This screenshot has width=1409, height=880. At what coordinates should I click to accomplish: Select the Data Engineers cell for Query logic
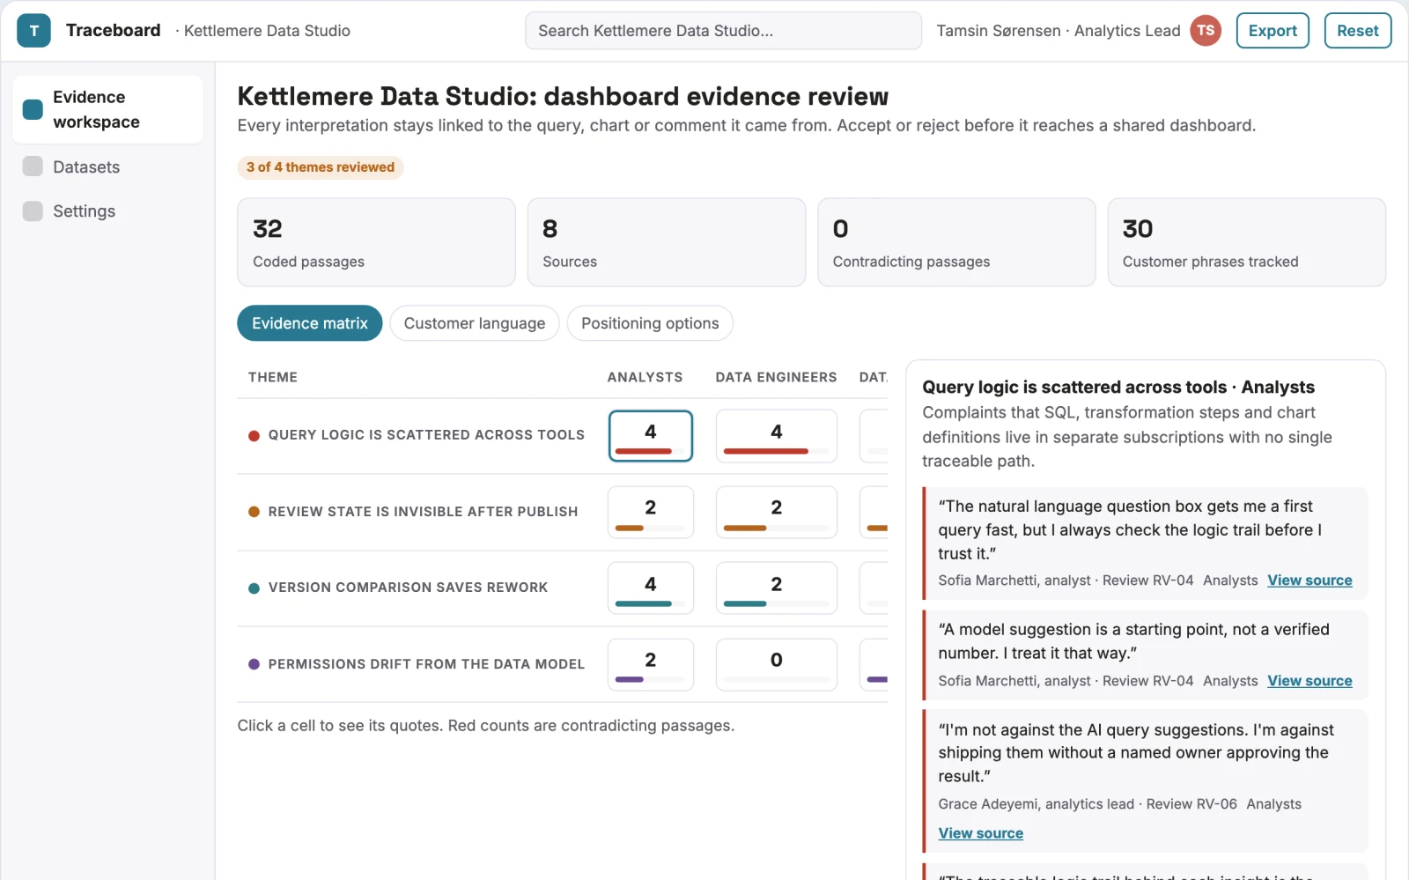coord(777,436)
